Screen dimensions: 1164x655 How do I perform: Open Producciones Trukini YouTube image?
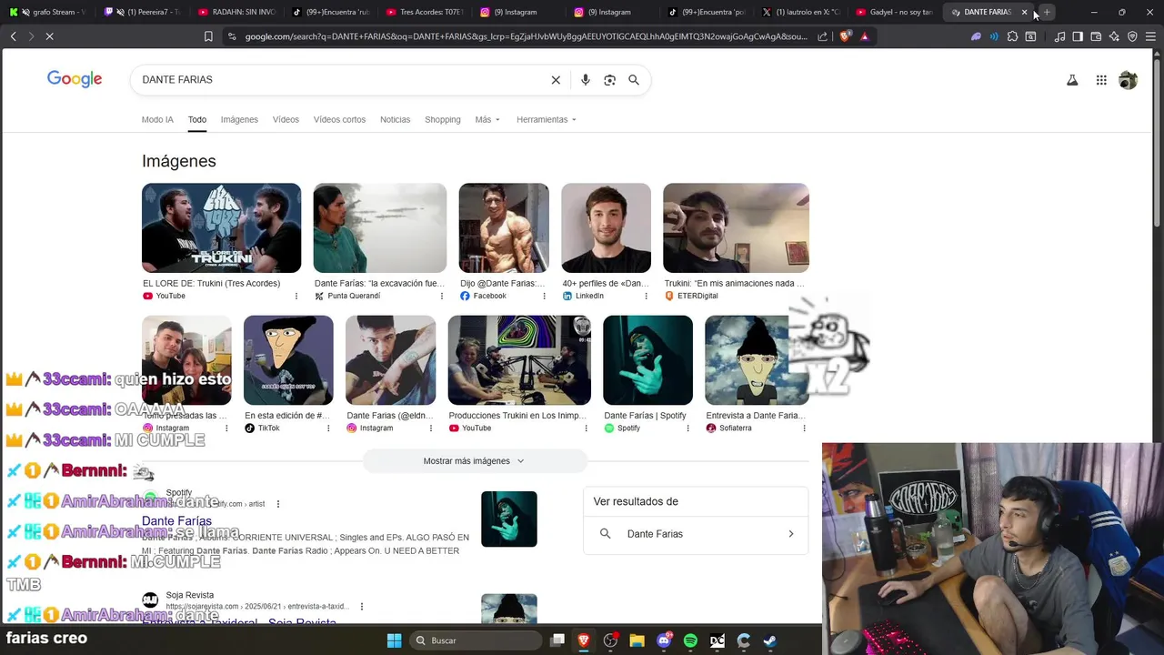click(519, 360)
